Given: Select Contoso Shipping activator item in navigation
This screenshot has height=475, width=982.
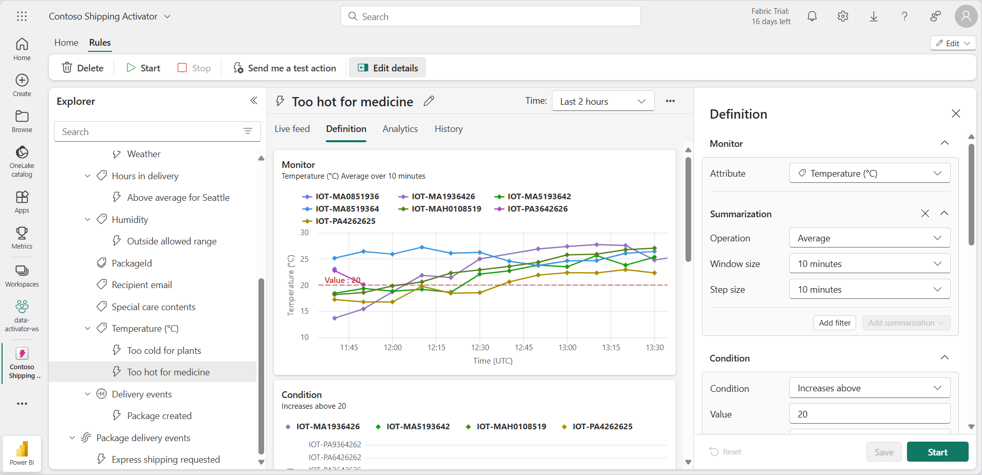Looking at the screenshot, I should tap(22, 363).
